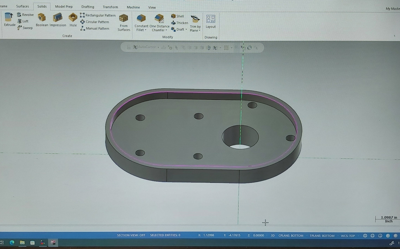Click the large center bore on the model

tap(240, 137)
